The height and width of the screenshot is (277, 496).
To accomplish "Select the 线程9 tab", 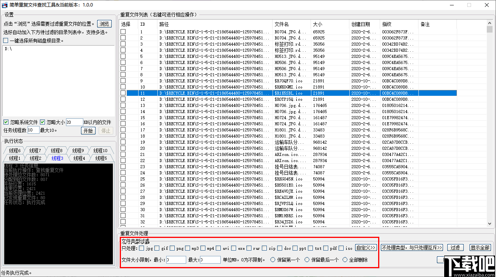I will [78, 151].
